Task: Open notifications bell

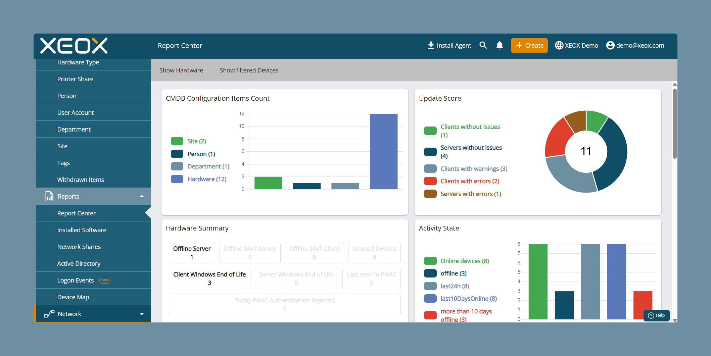Action: pyautogui.click(x=500, y=45)
